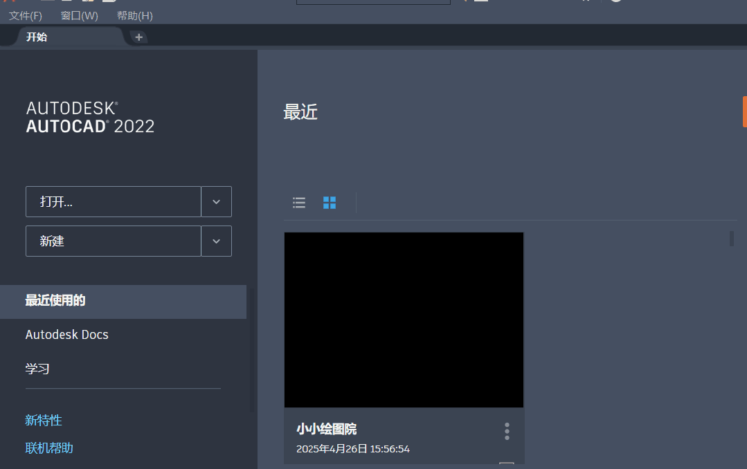
Task: Open the 文件(F) menu
Action: click(25, 16)
